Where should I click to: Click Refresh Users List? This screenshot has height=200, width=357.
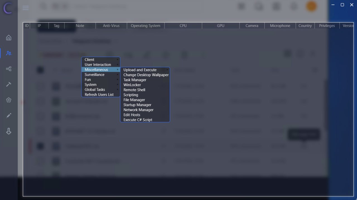(101, 95)
